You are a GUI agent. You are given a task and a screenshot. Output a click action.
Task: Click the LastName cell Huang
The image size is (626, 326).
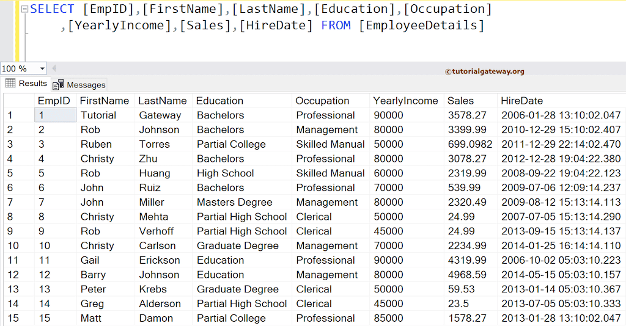click(164, 173)
